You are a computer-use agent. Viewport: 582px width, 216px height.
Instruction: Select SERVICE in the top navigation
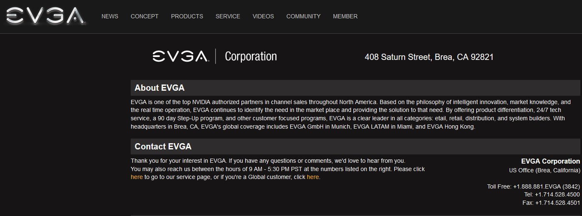228,16
